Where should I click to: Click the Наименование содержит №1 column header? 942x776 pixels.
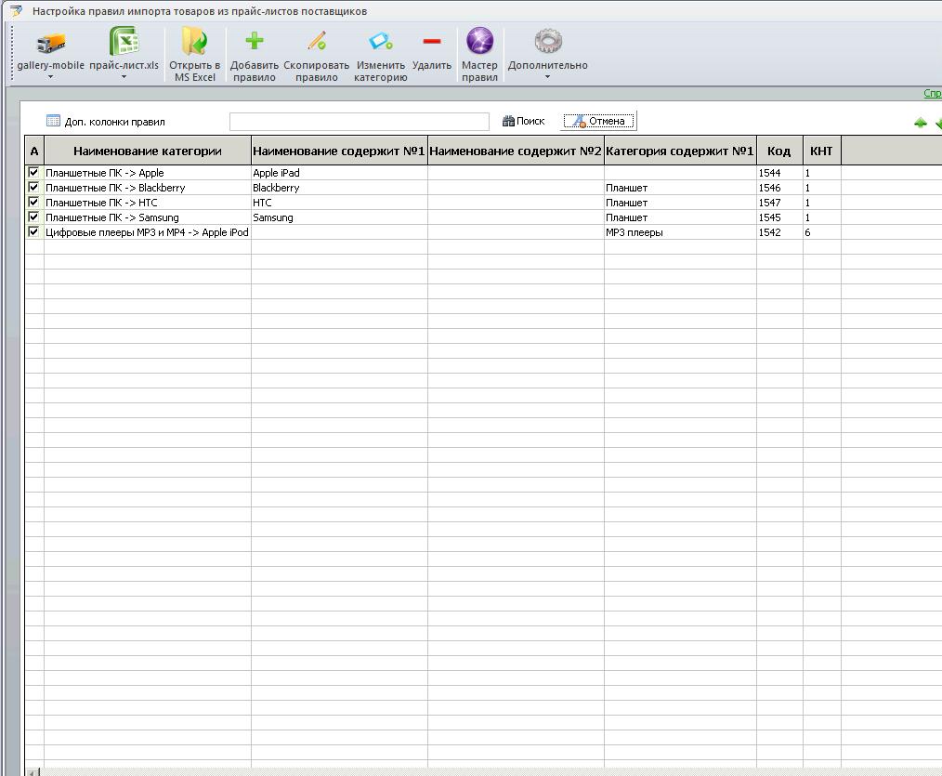339,151
